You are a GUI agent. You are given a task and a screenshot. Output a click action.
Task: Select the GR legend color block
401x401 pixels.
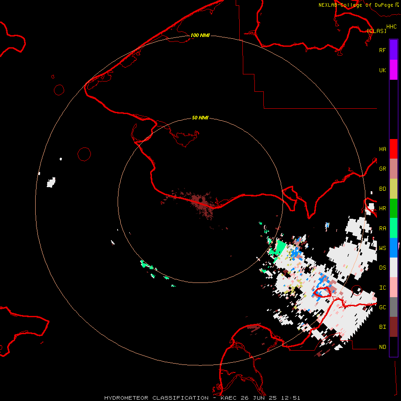[x=393, y=168]
